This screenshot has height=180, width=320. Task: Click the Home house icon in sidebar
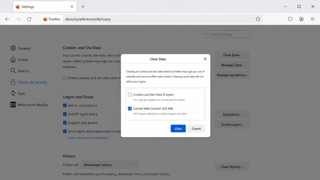point(13,59)
